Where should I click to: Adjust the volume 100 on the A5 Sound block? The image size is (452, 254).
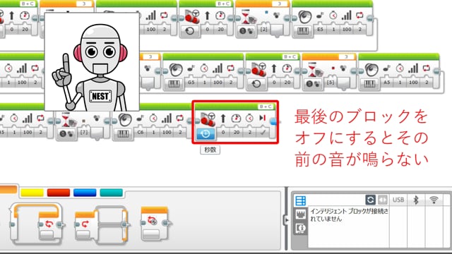point(413,83)
